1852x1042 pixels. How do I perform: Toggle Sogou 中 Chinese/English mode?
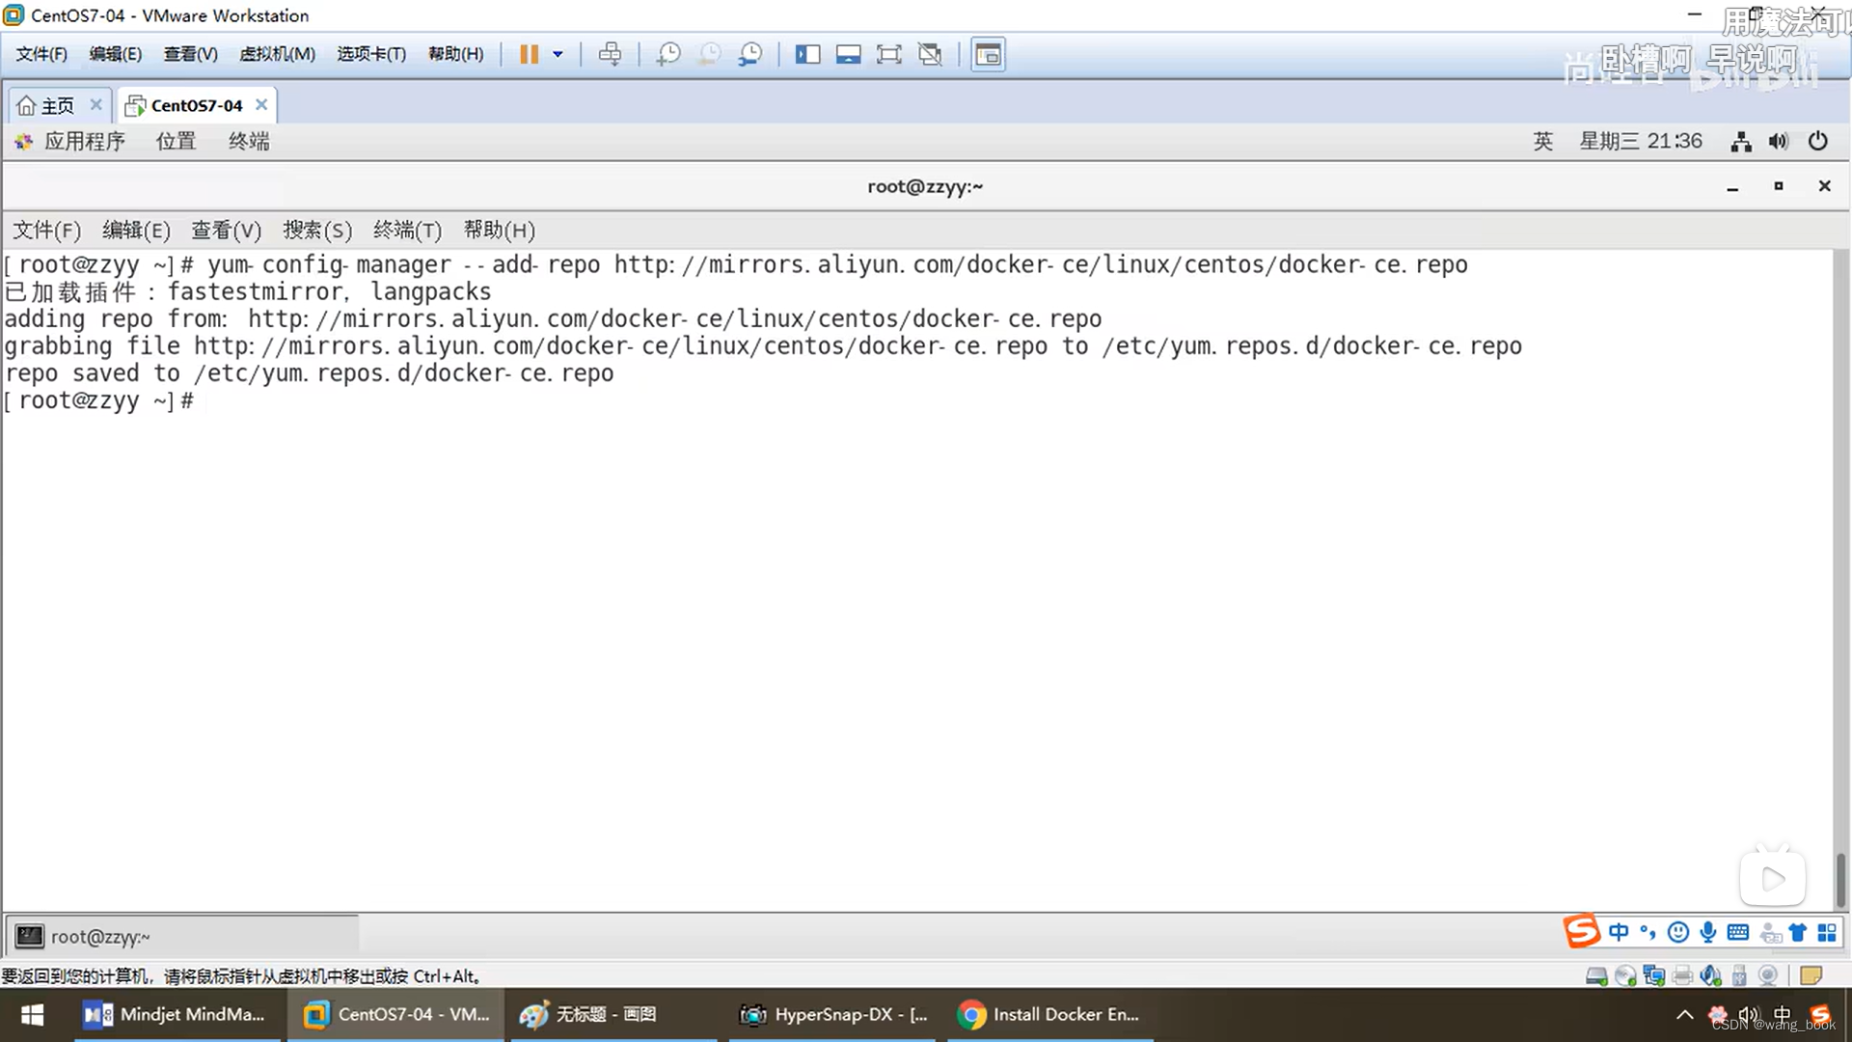(x=1619, y=932)
